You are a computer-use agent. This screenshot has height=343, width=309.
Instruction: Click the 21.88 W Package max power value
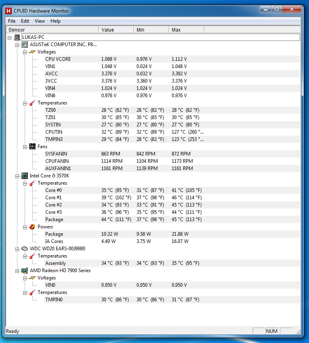(x=180, y=234)
